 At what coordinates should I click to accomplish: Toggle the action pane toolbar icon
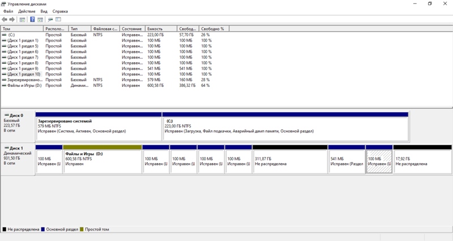(40, 20)
